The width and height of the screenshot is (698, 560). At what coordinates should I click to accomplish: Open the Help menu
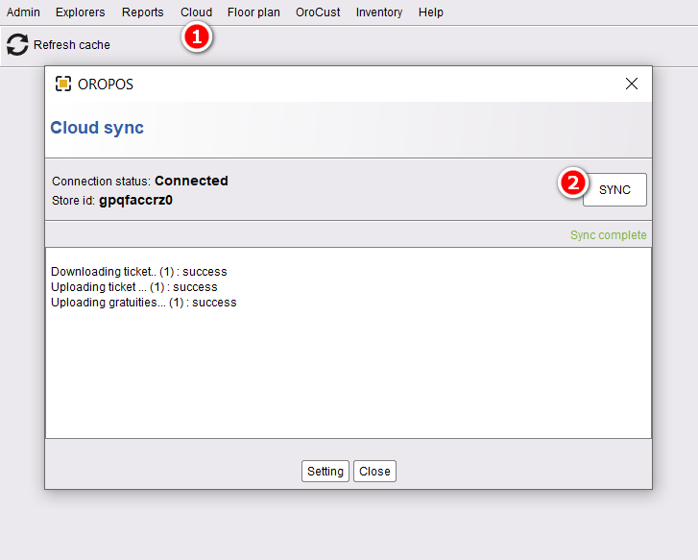(431, 12)
